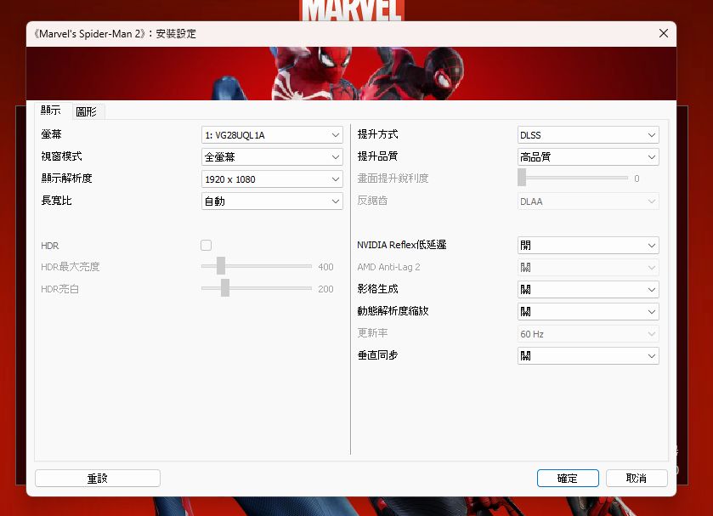Open the 提升方式 dropdown showing DLSS
This screenshot has height=516, width=713.
click(x=588, y=134)
